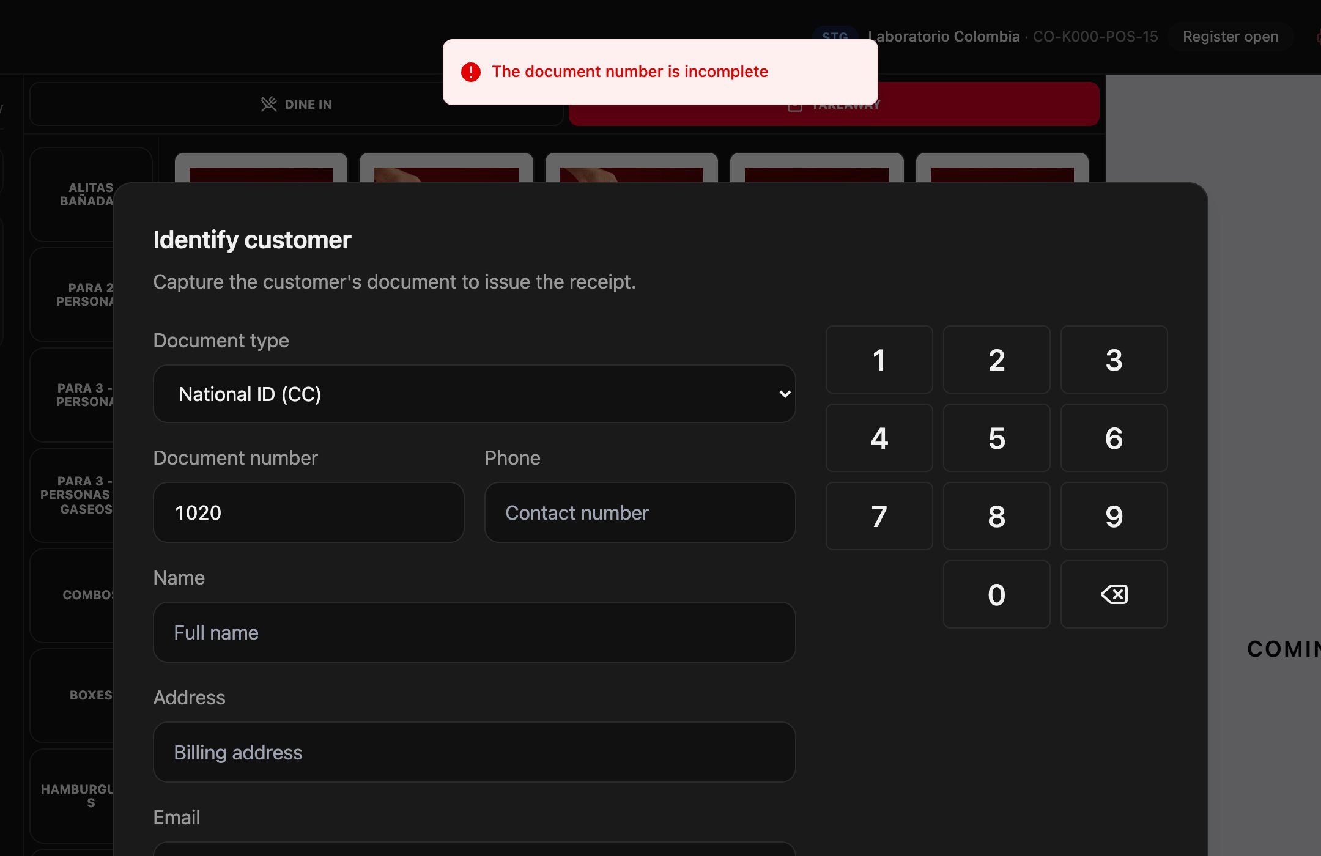1321x856 pixels.
Task: Click the Full name input field
Action: pyautogui.click(x=474, y=632)
